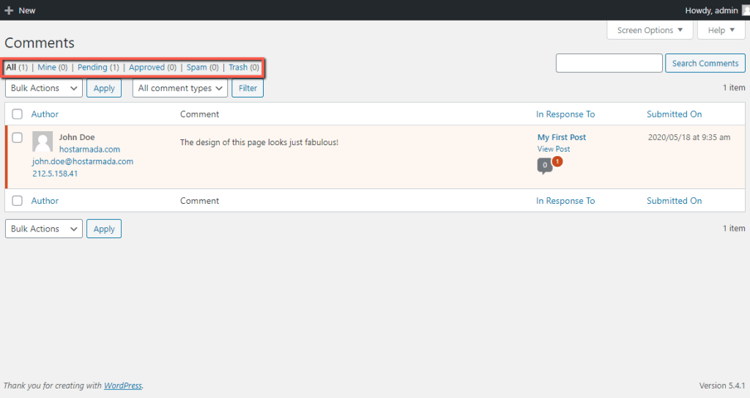Click the View Post link
The height and width of the screenshot is (398, 750).
[554, 149]
